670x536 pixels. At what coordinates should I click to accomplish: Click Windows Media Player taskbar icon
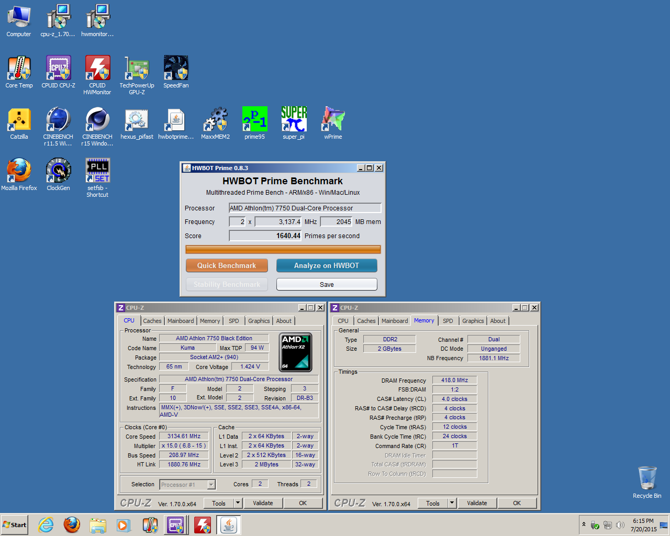124,524
